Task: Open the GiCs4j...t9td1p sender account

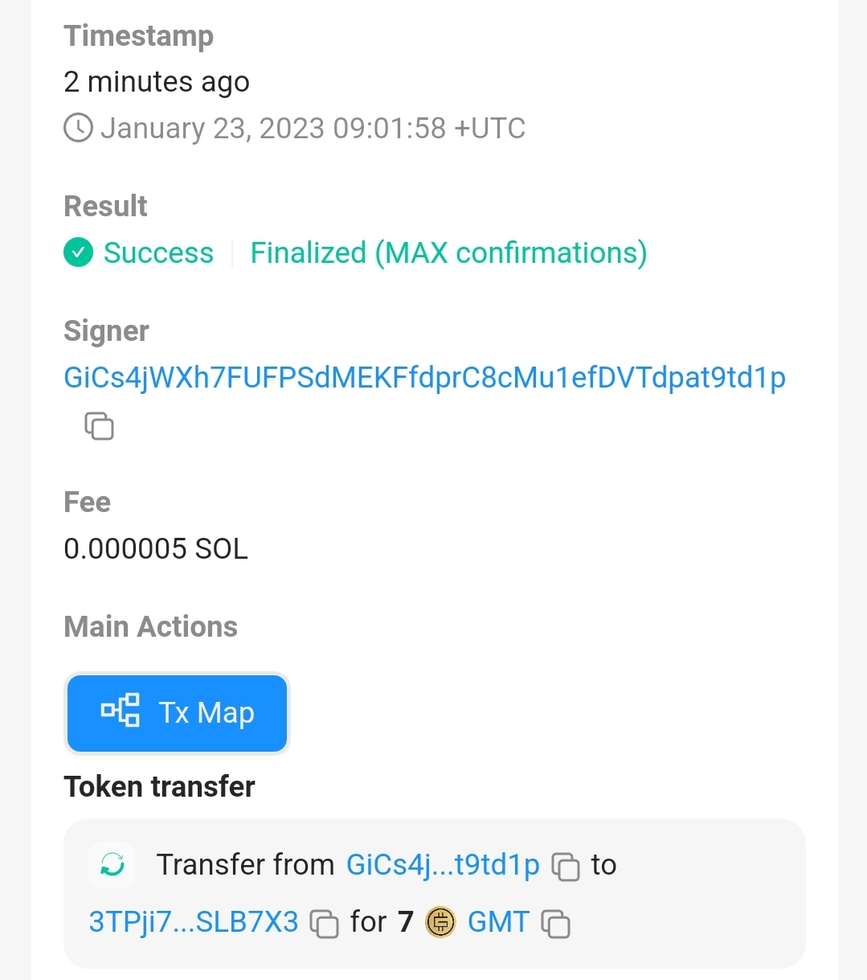Action: pos(443,865)
